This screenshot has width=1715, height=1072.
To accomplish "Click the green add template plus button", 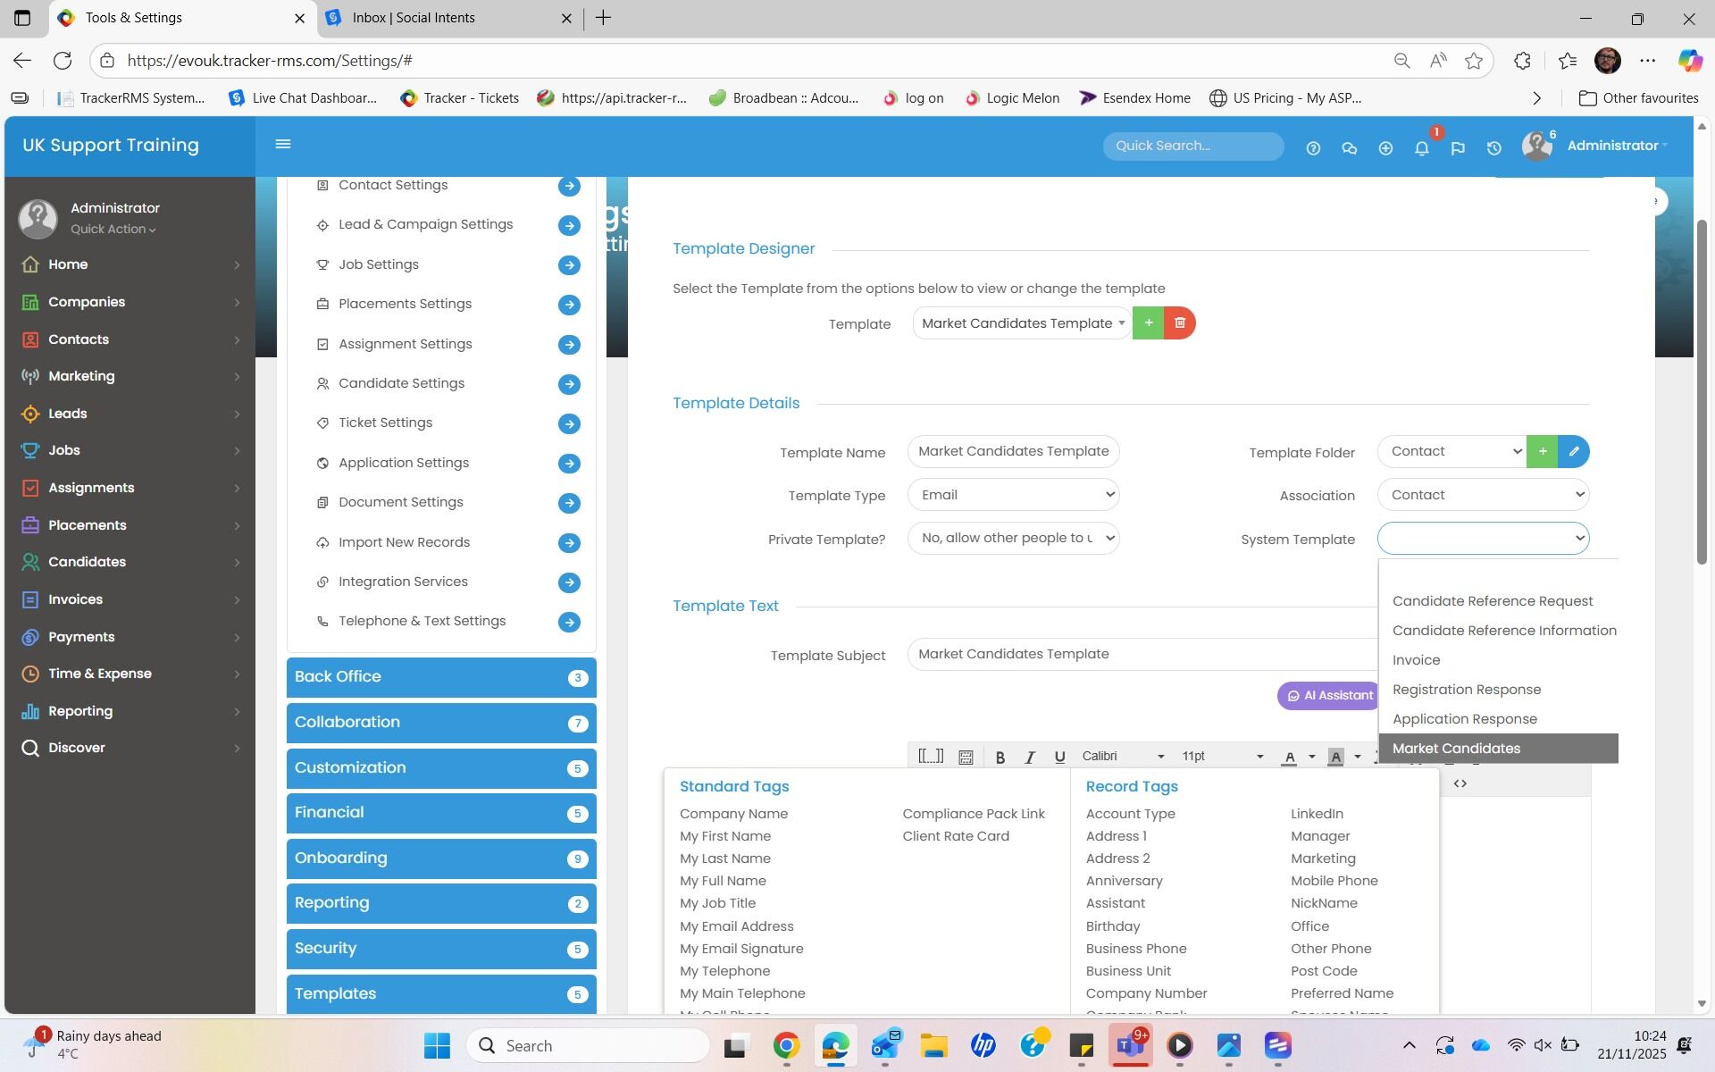I will click(1148, 323).
